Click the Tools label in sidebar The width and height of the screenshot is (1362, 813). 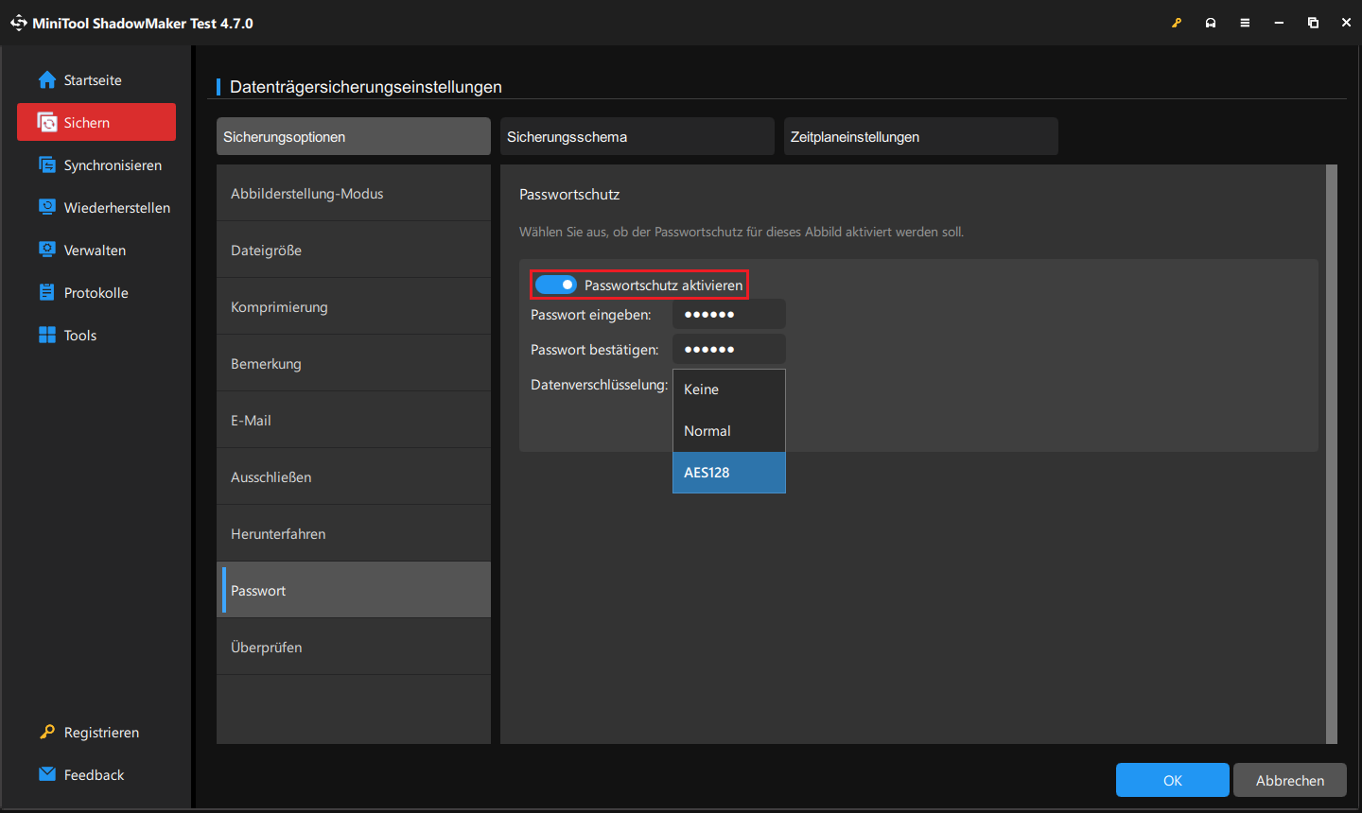(x=80, y=336)
